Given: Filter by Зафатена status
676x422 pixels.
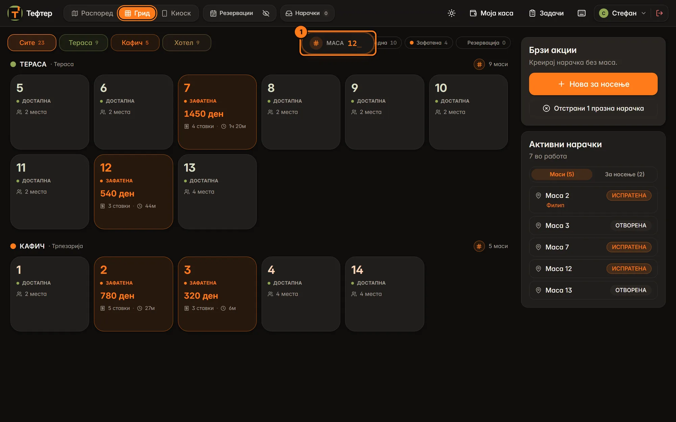Looking at the screenshot, I should pyautogui.click(x=429, y=43).
